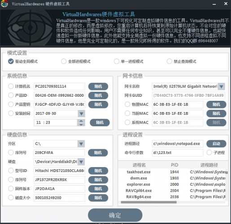
Task: Click the PID column header
Action: point(174,165)
